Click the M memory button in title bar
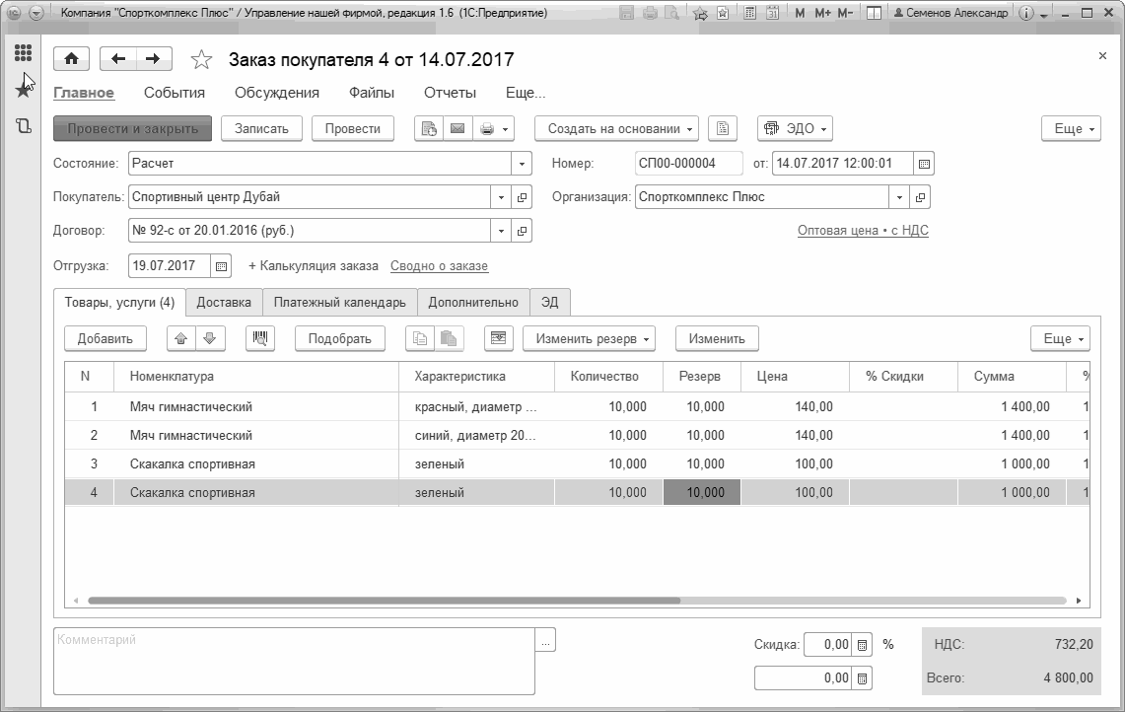Viewport: 1125px width, 712px height. [x=800, y=13]
